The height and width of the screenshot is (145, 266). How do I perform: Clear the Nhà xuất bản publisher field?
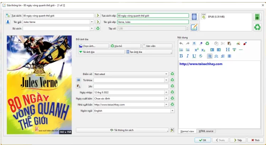[x=172, y=104]
